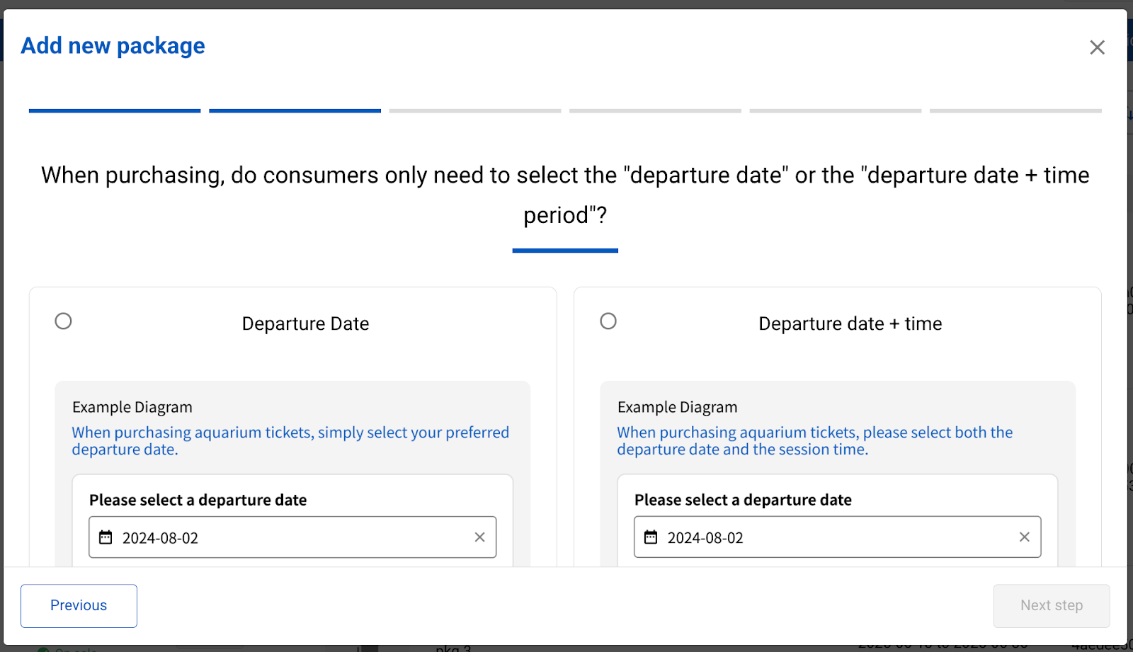This screenshot has width=1133, height=652.
Task: Click the Next step button
Action: click(1051, 605)
